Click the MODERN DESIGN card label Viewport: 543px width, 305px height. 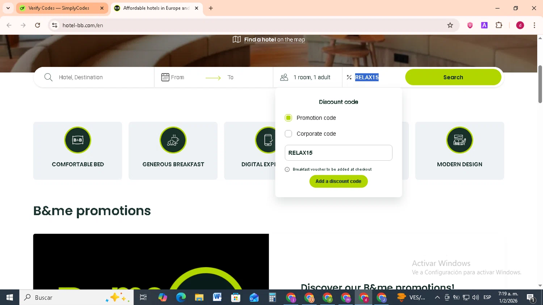pyautogui.click(x=459, y=164)
